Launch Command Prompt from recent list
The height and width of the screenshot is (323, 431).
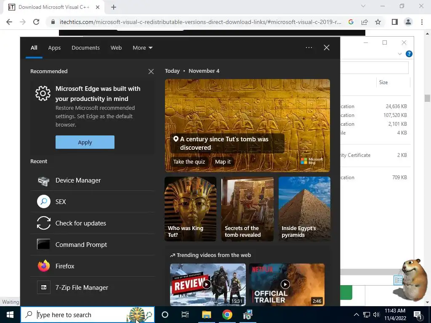point(92,245)
